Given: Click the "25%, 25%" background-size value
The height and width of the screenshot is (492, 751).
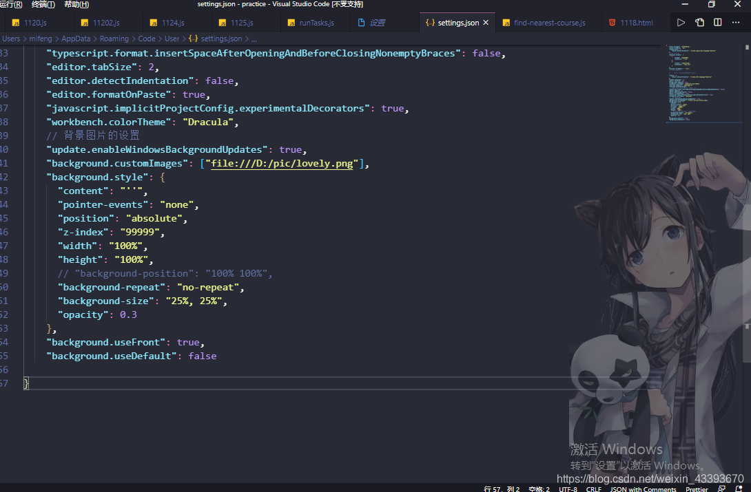Looking at the screenshot, I should (x=194, y=301).
